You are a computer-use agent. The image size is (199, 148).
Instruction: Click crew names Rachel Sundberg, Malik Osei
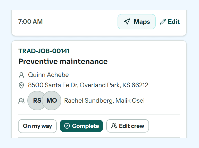(x=104, y=101)
